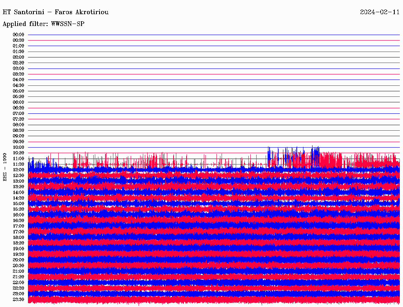This screenshot has height=307, width=403.
Task: Click the 21:00 time label
Action: click(x=18, y=272)
